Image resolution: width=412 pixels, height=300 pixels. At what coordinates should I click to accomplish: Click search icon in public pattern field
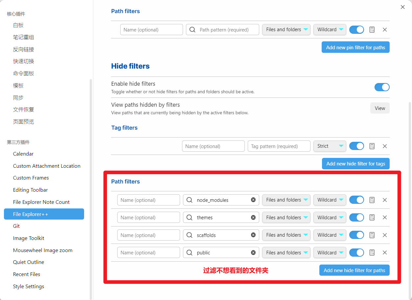pyautogui.click(x=190, y=253)
